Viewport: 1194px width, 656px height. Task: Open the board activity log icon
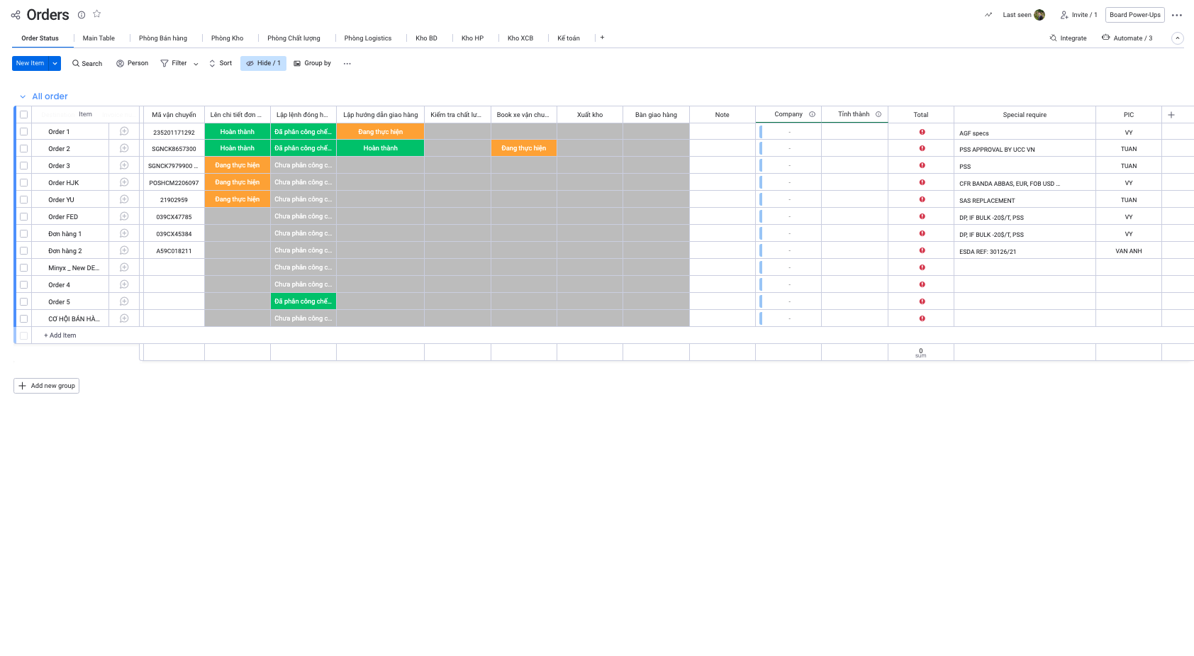point(988,15)
